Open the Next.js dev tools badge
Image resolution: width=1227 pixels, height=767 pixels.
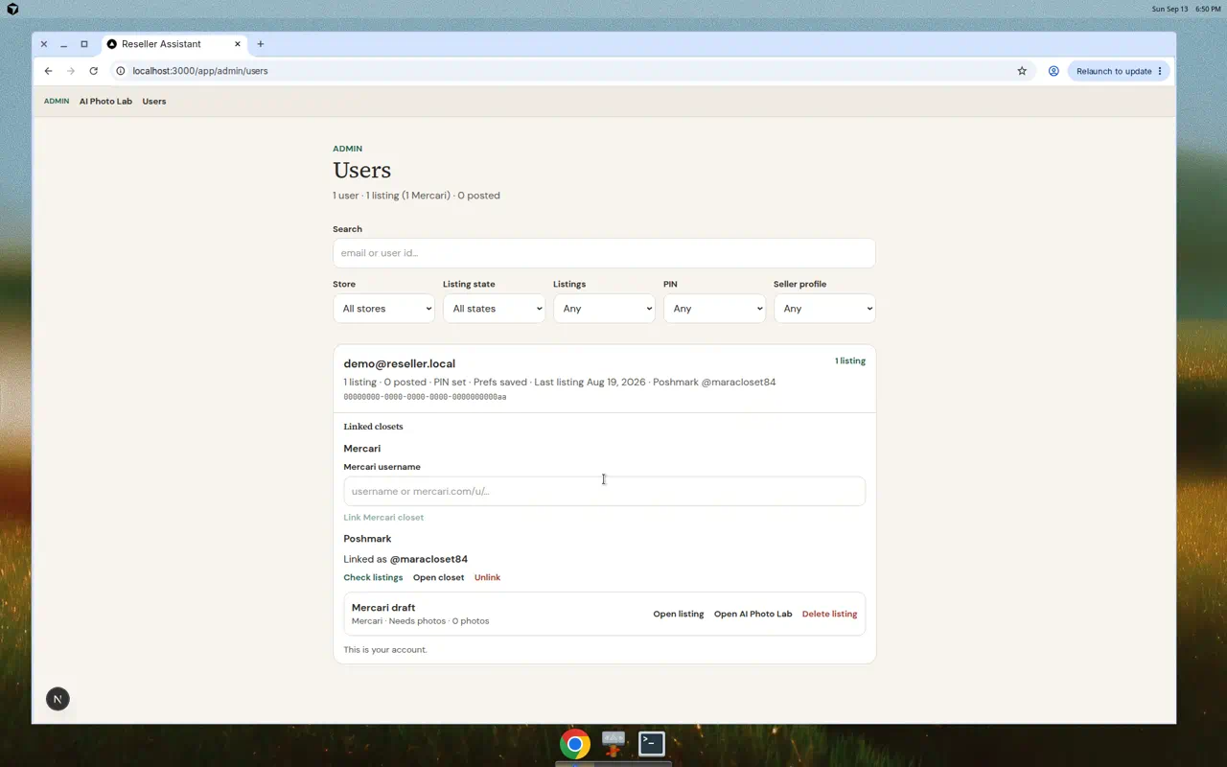click(58, 699)
